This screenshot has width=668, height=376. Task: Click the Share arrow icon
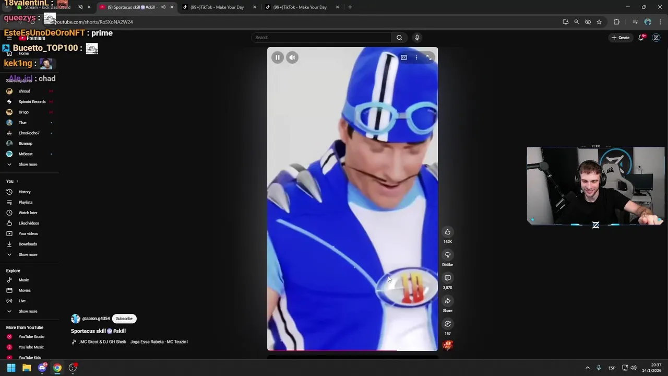(x=448, y=301)
